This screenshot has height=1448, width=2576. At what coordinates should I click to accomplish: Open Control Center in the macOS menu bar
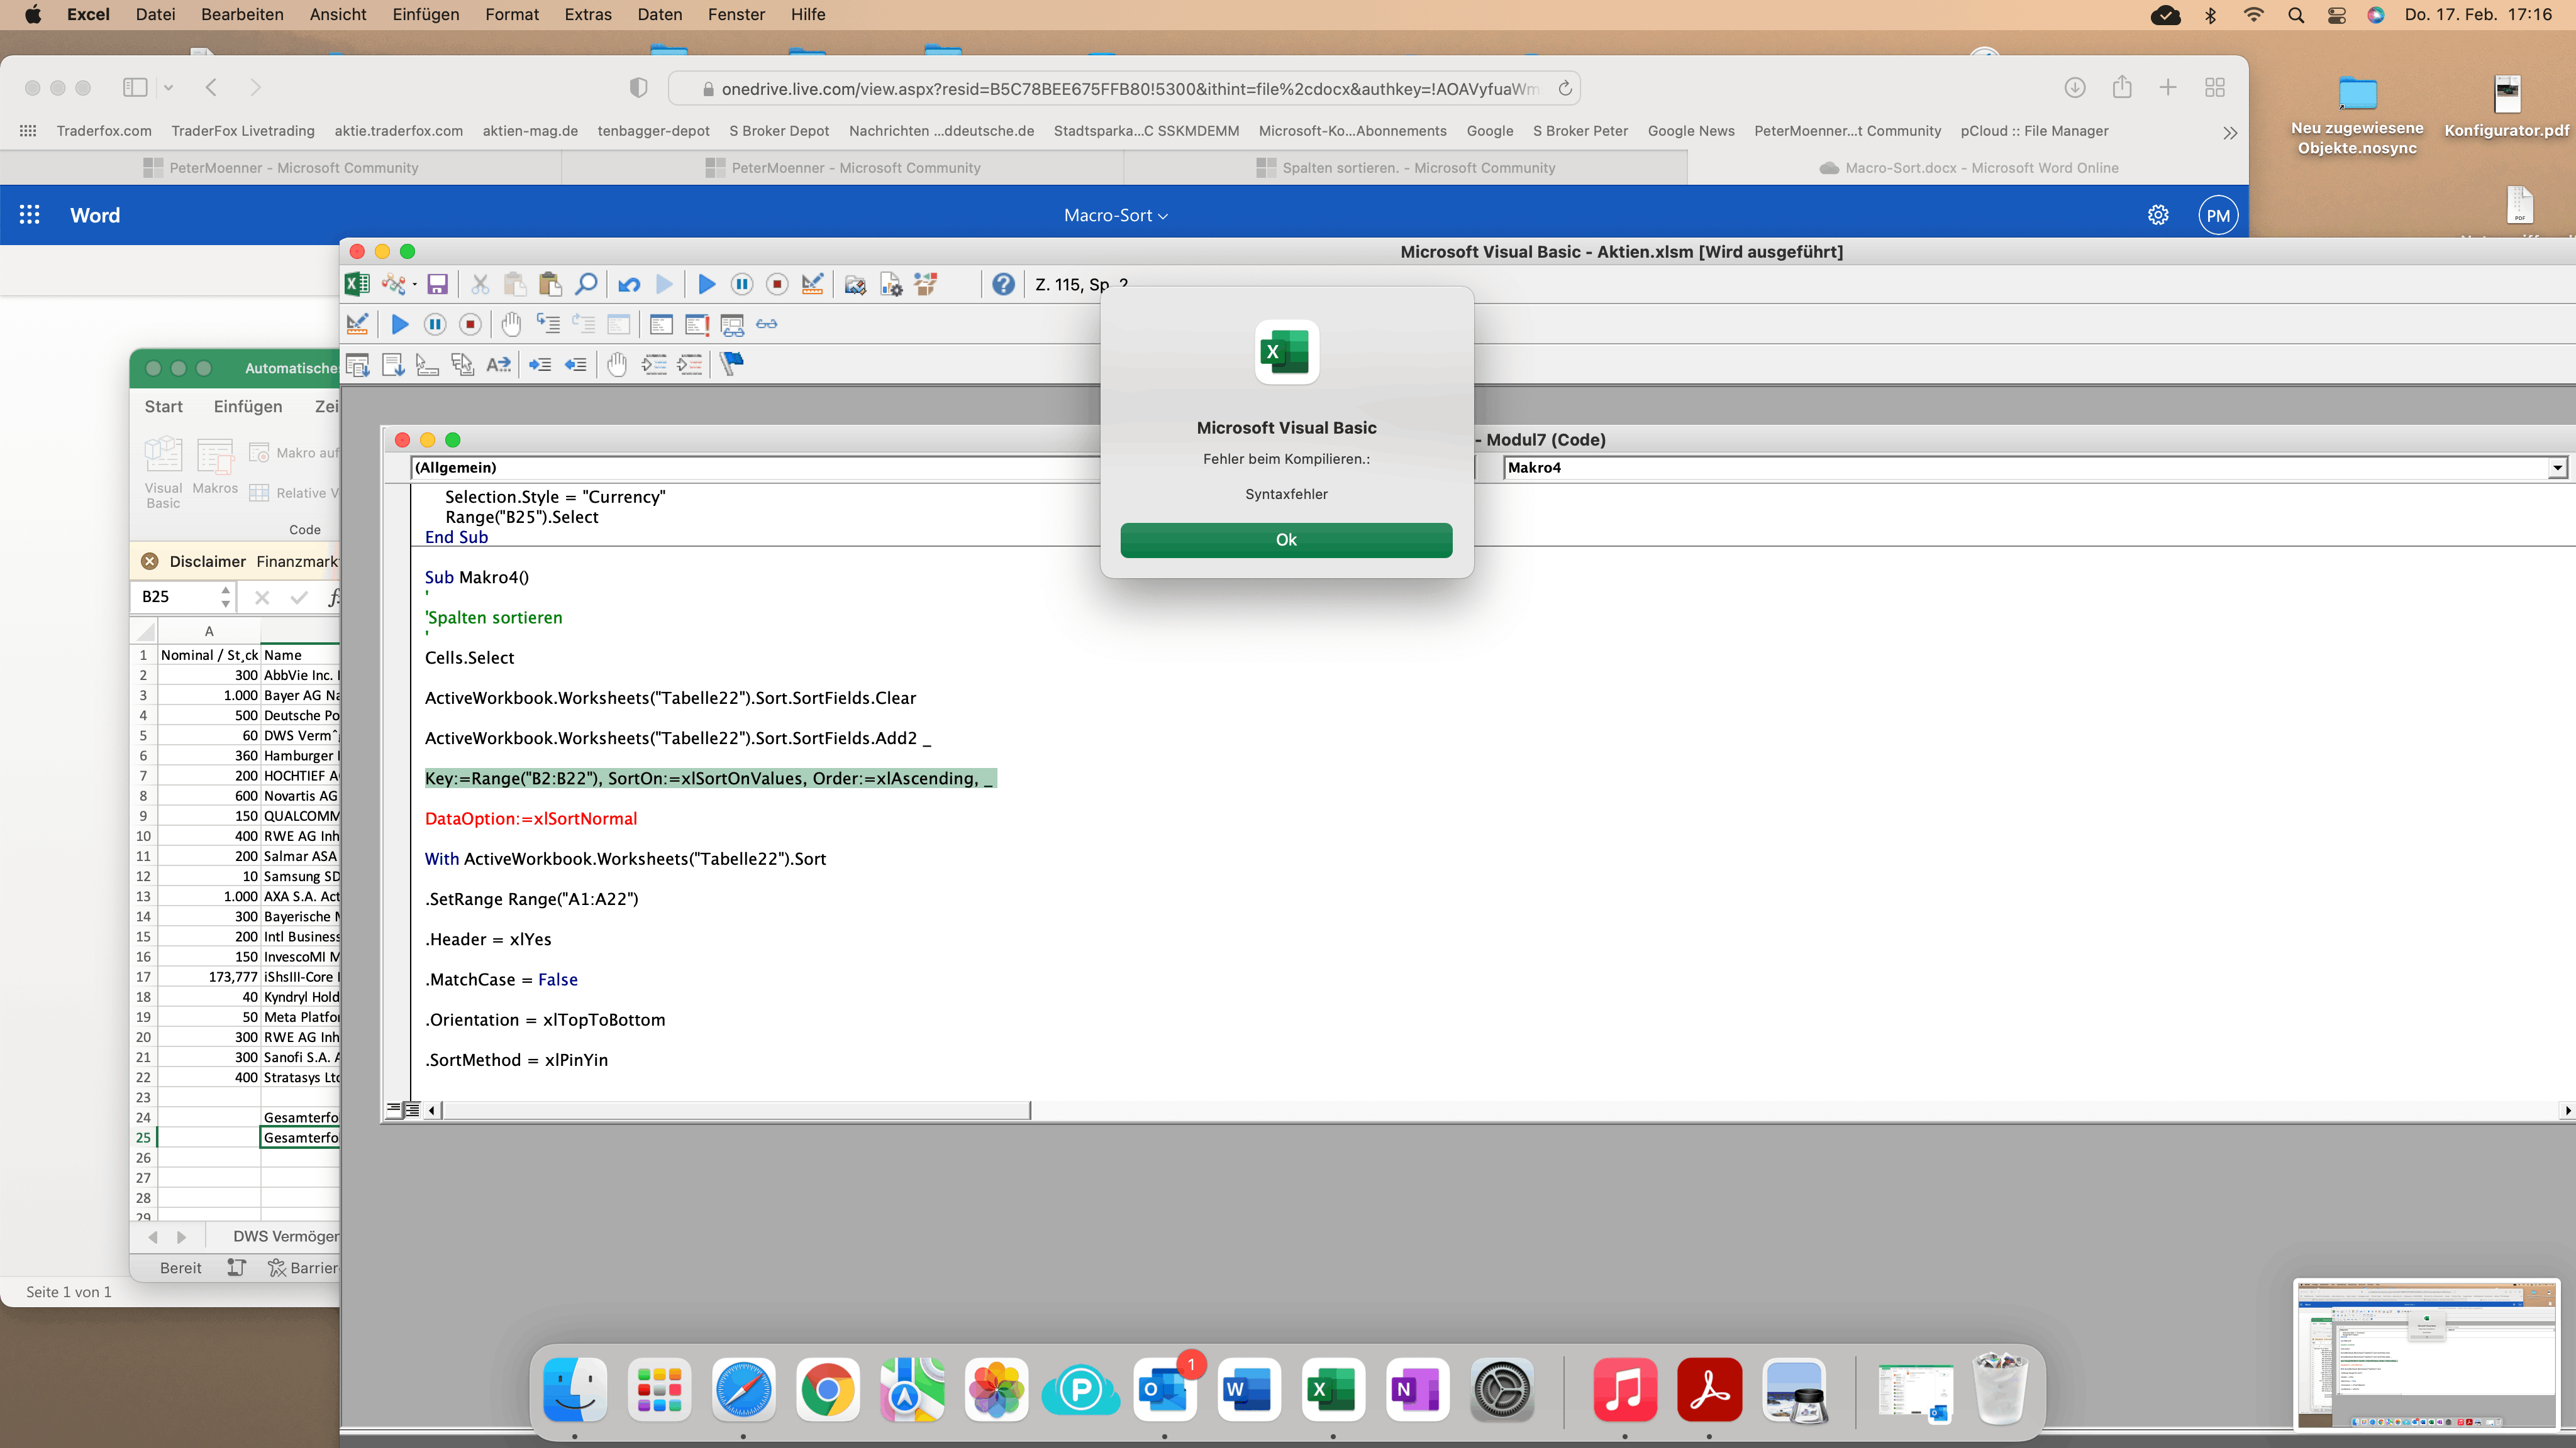2336,15
